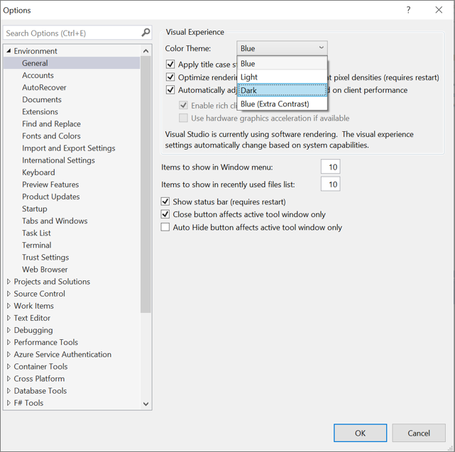Screen dimensions: 455x452
Task: Select Dark theme option
Action: pyautogui.click(x=282, y=90)
